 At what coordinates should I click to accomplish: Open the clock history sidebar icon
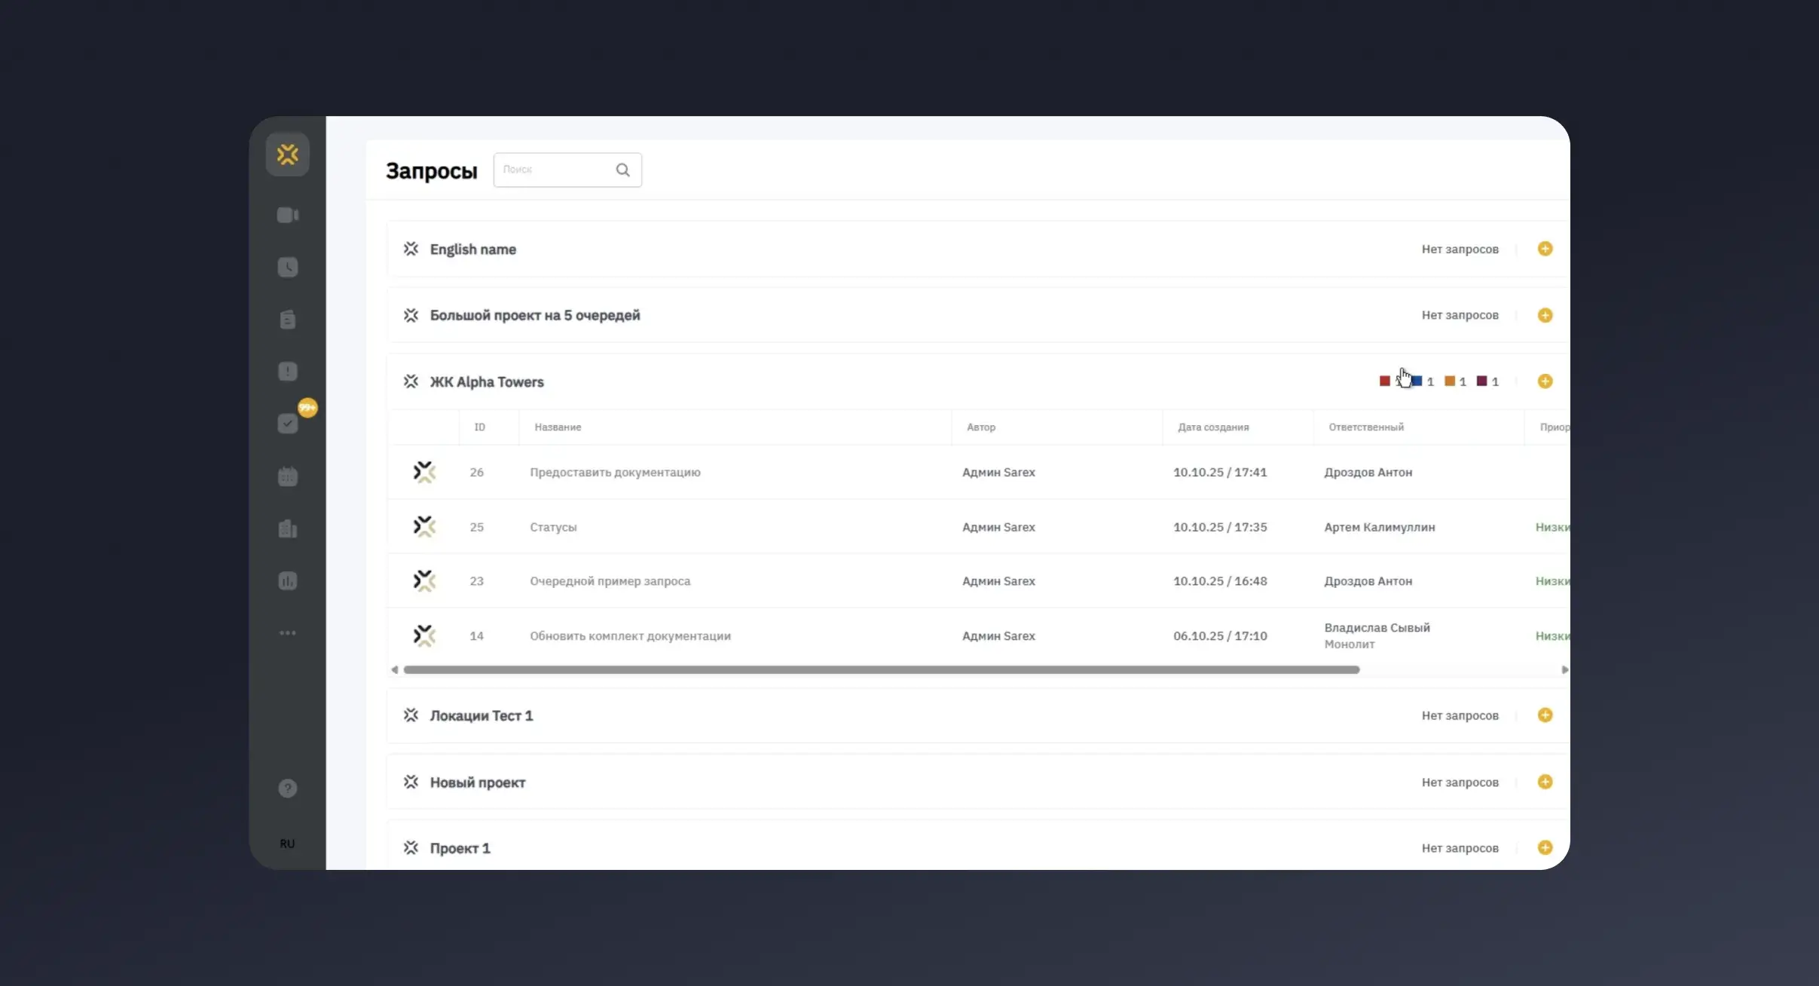288,267
